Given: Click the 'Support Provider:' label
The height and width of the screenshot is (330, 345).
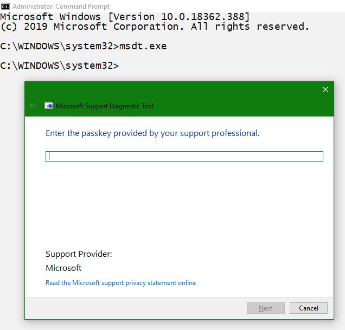Looking at the screenshot, I should click(x=79, y=254).
